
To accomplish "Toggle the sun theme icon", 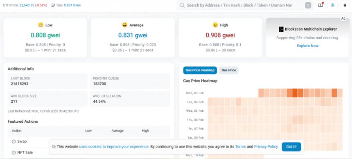I will [x=333, y=5].
